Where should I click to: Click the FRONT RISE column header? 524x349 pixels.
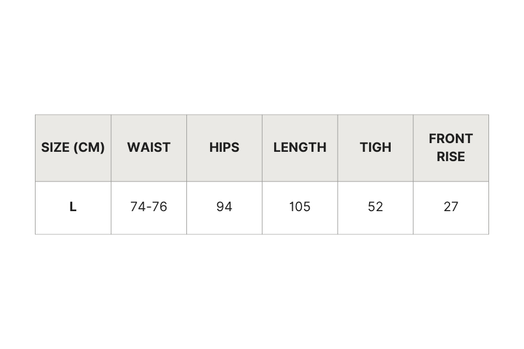click(451, 148)
